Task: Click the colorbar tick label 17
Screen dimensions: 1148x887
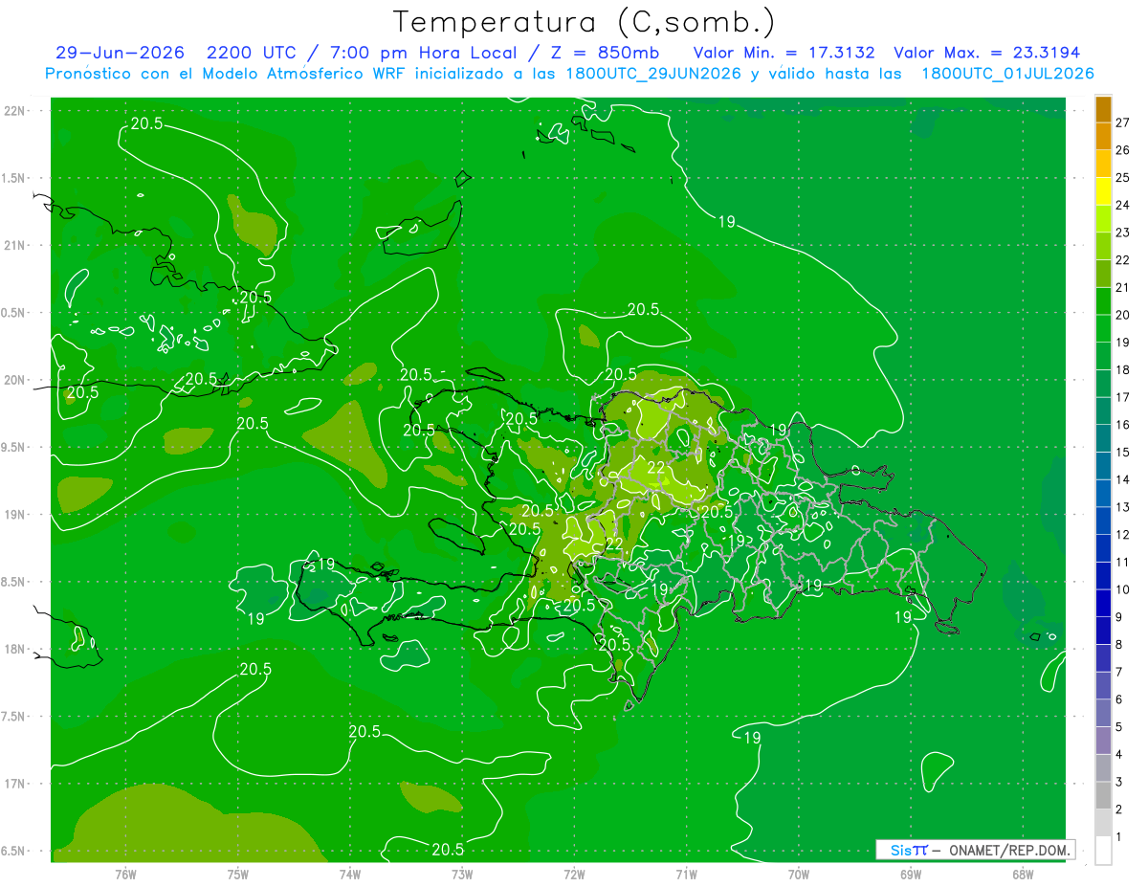Action: pos(1122,397)
